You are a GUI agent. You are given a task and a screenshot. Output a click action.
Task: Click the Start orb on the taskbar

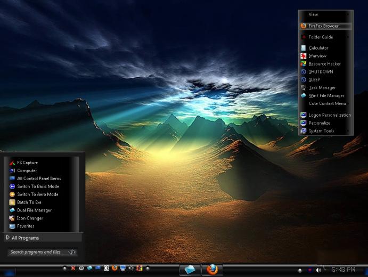tap(9, 273)
